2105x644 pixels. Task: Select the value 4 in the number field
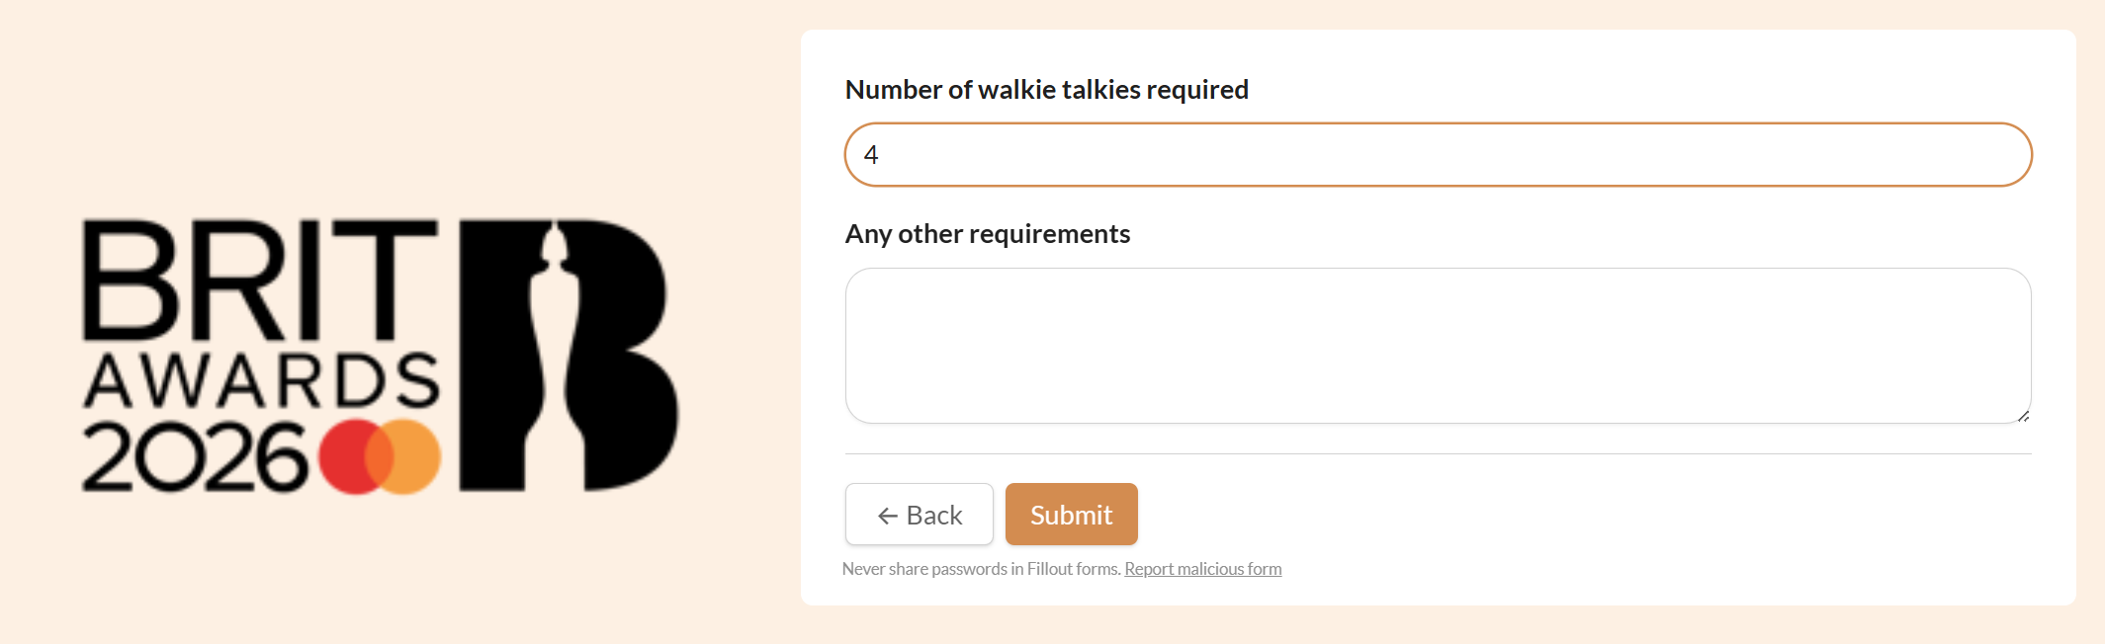pos(870,154)
